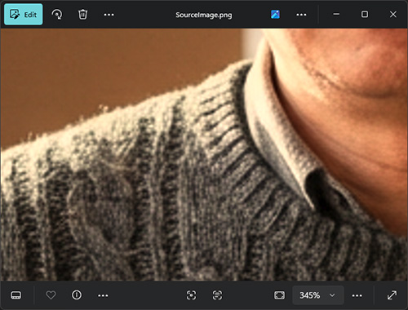Screen dimensions: 408x310
Task: Select the scan text icon
Action: 217,295
